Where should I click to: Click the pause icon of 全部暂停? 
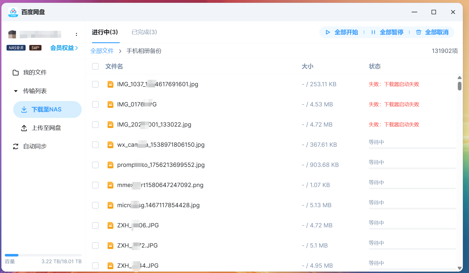[373, 32]
